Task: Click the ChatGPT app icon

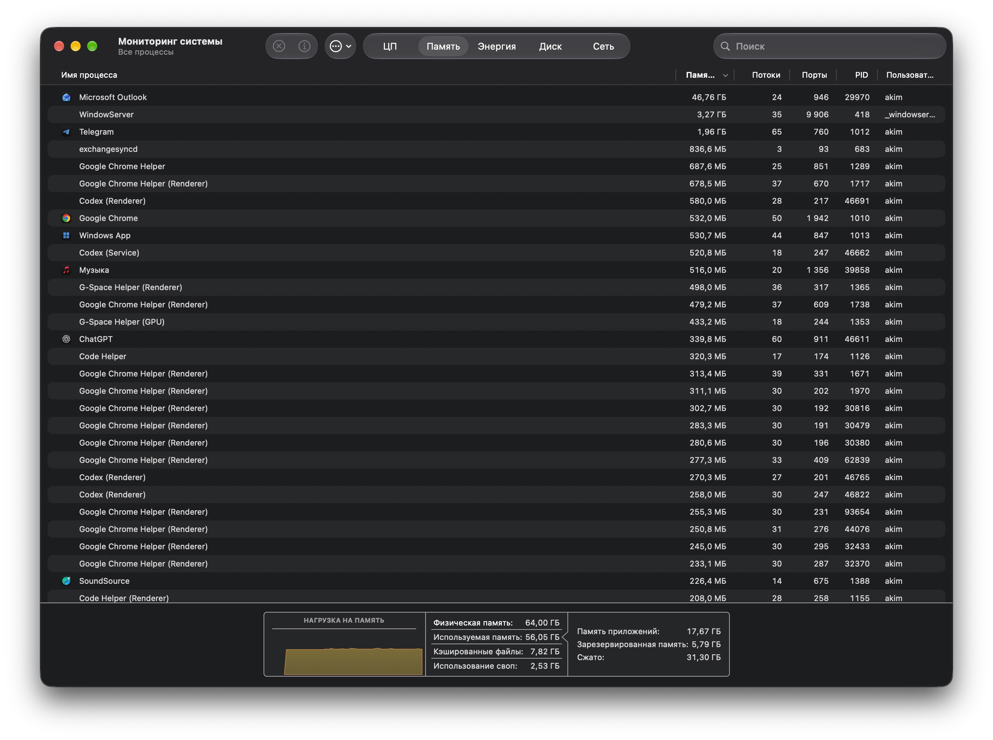Action: tap(66, 339)
